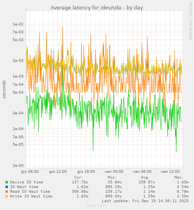Click the '1e-03' y-axis tick label
This screenshot has height=210, width=194.
point(18,76)
